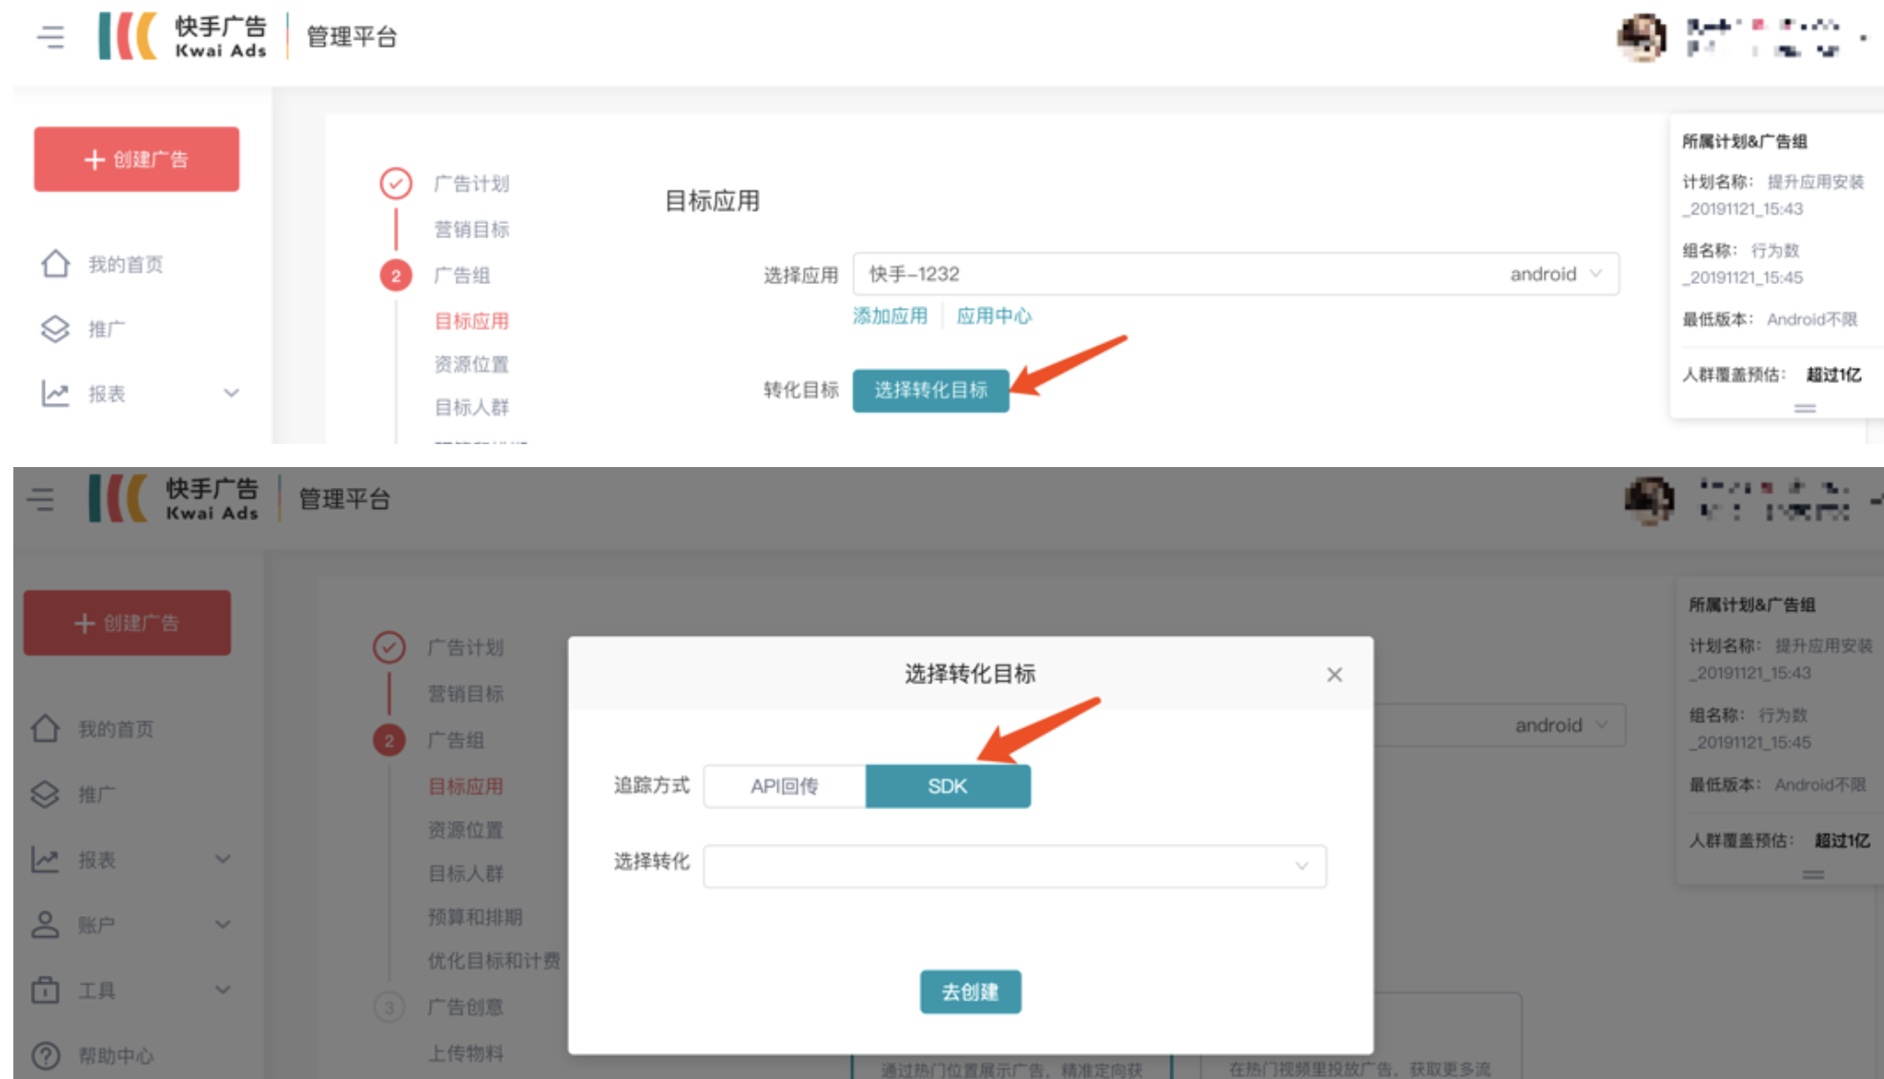Select 营销目标 step in top panel

[x=472, y=229]
